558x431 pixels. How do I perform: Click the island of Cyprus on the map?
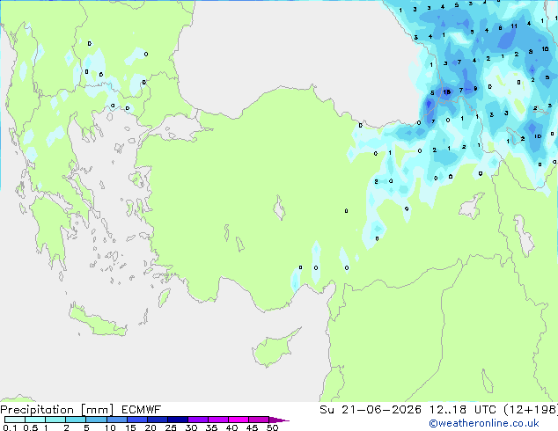[274, 348]
